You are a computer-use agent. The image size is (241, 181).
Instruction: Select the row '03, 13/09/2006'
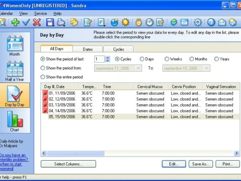click(141, 105)
